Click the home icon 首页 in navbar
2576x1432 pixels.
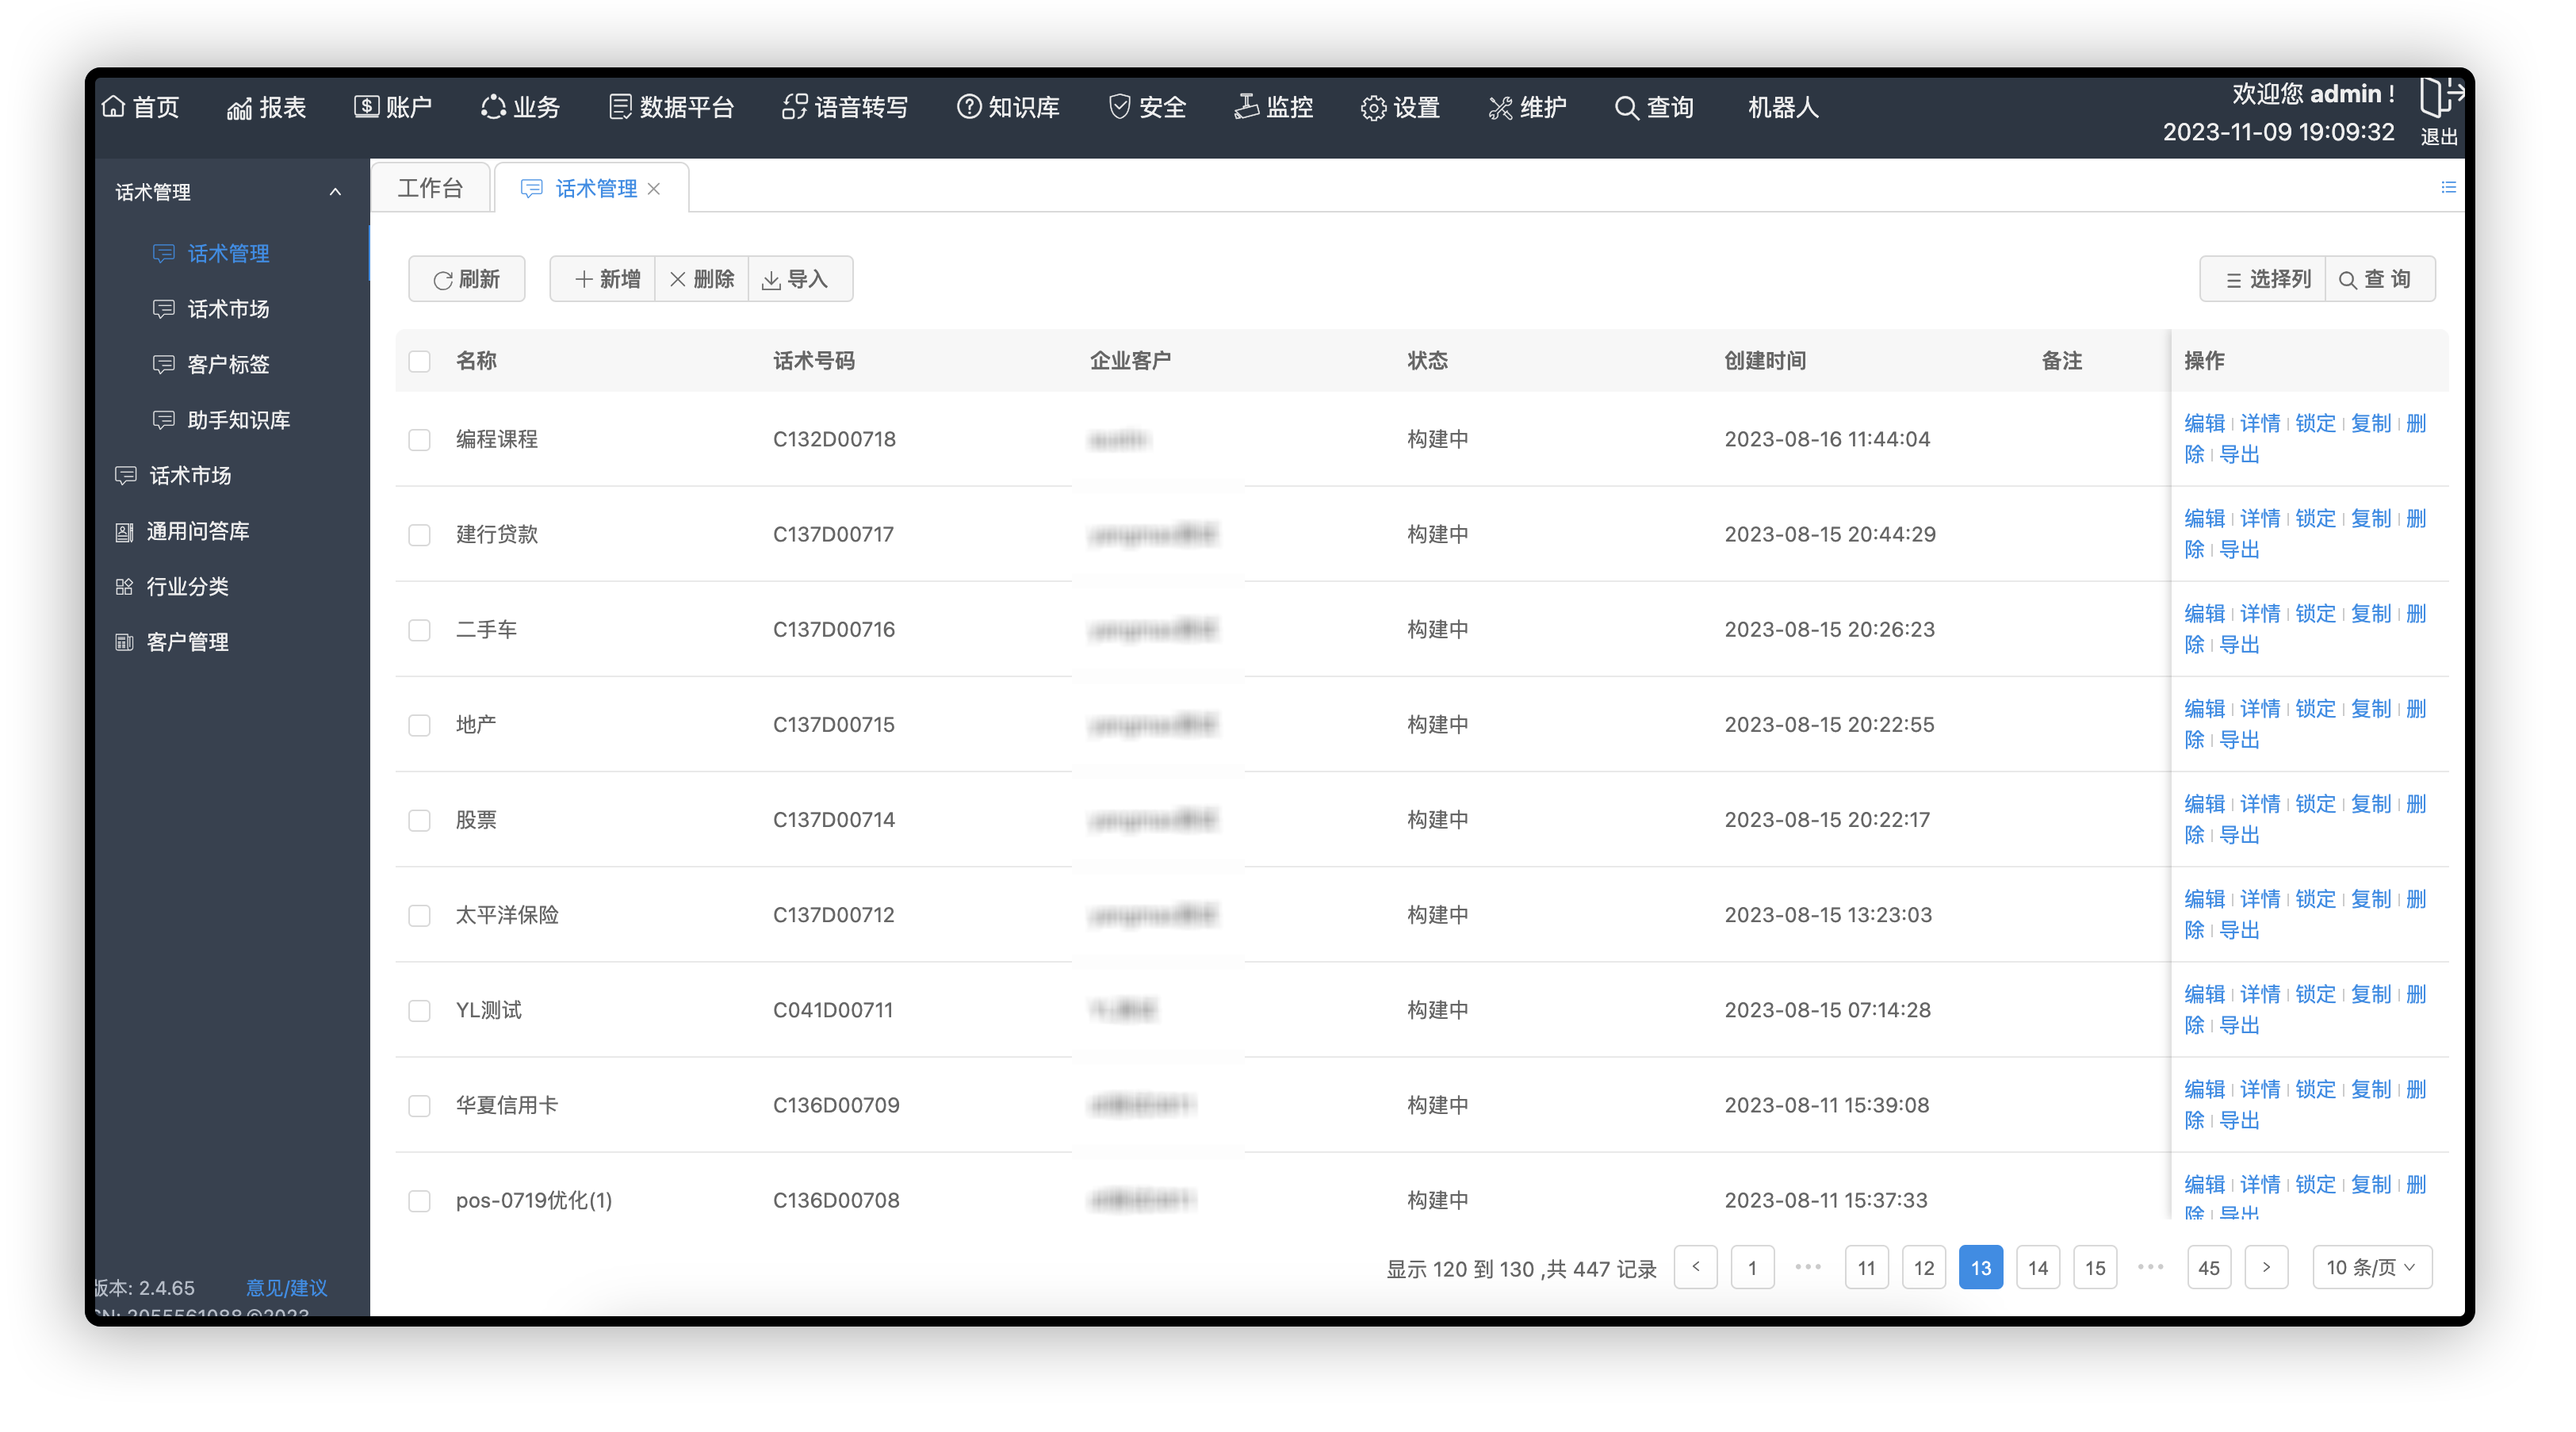click(x=114, y=107)
